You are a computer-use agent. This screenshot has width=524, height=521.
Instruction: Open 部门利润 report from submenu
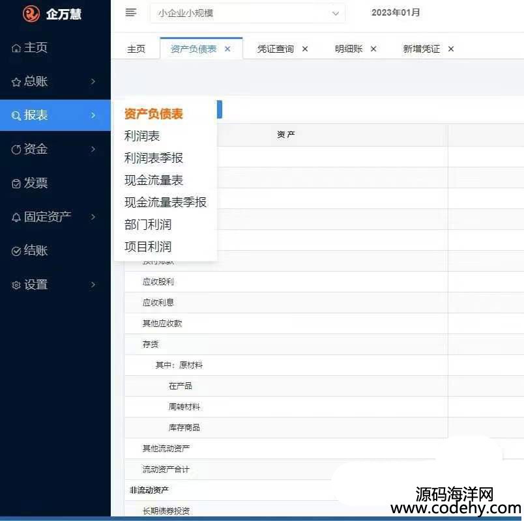pos(148,225)
